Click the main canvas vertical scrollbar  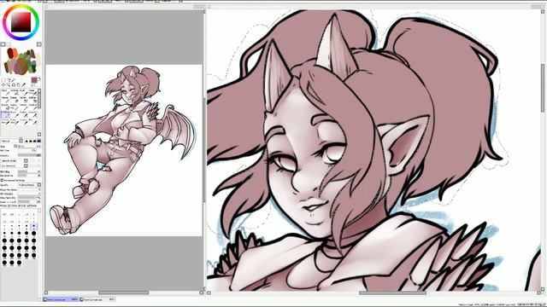point(543,88)
